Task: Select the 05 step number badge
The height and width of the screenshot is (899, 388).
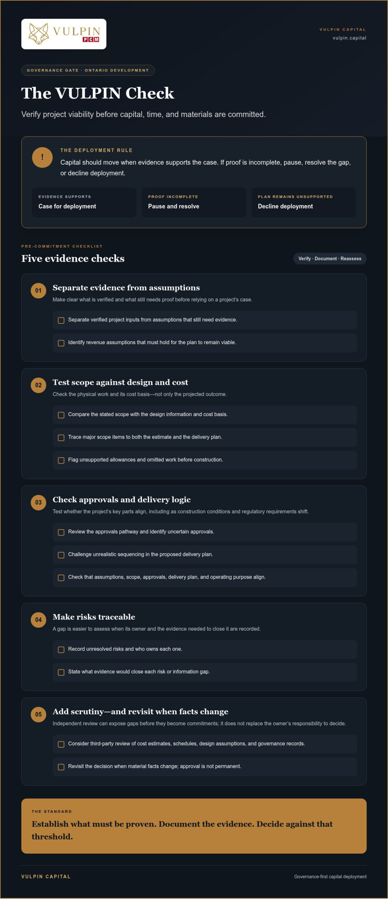Action: (x=39, y=714)
